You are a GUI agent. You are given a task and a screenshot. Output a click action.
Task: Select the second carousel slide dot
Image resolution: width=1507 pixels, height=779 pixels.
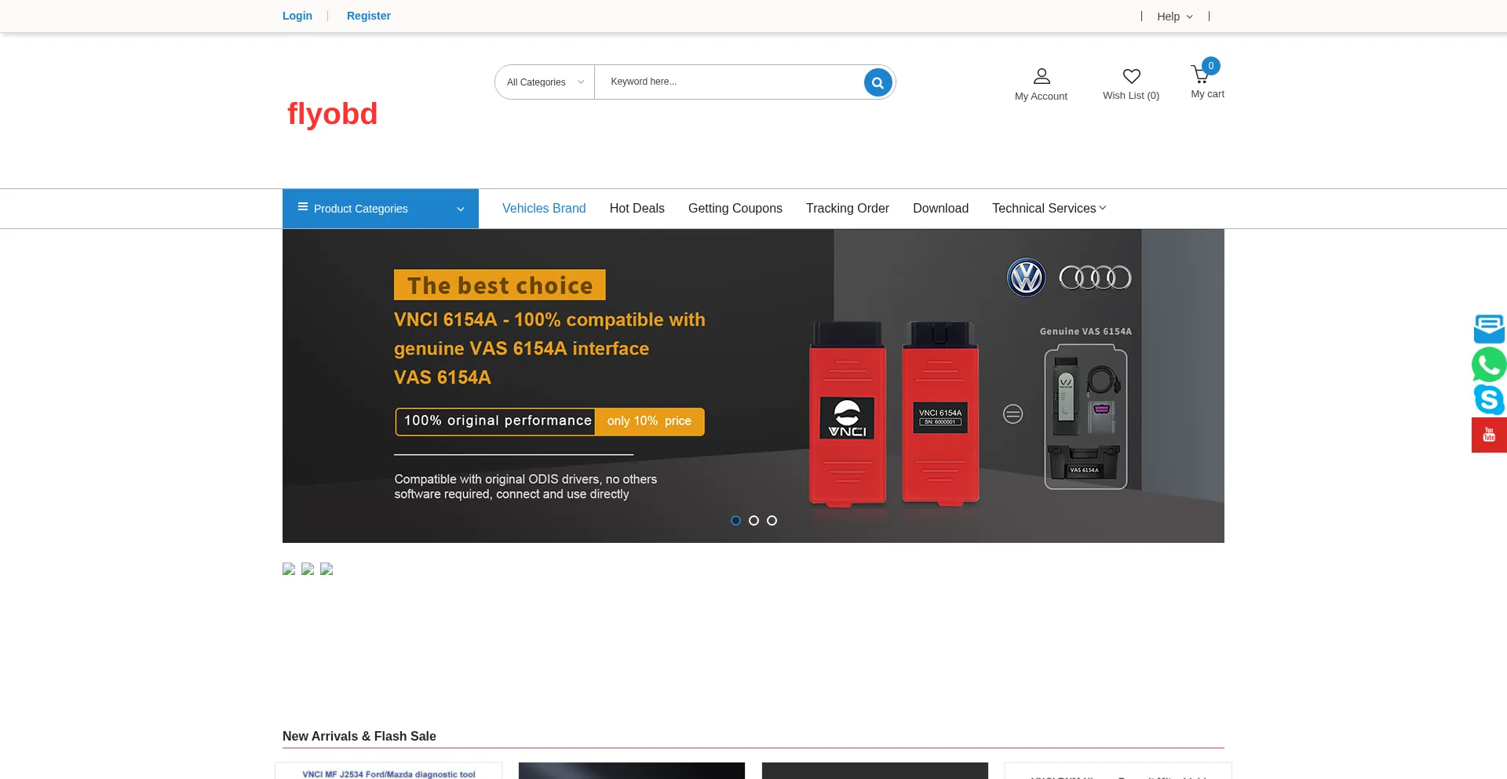[x=753, y=520]
